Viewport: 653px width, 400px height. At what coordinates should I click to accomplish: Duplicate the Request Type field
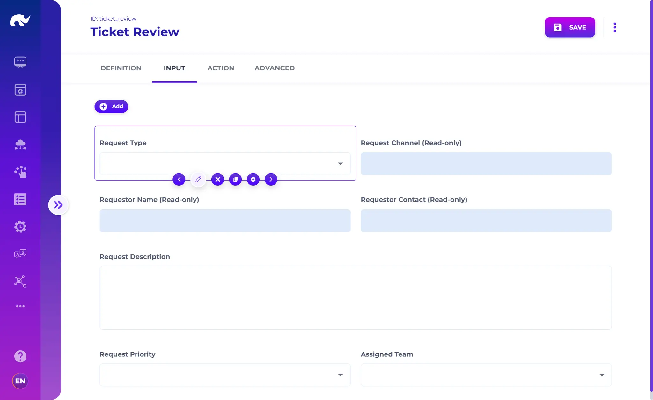pyautogui.click(x=235, y=179)
